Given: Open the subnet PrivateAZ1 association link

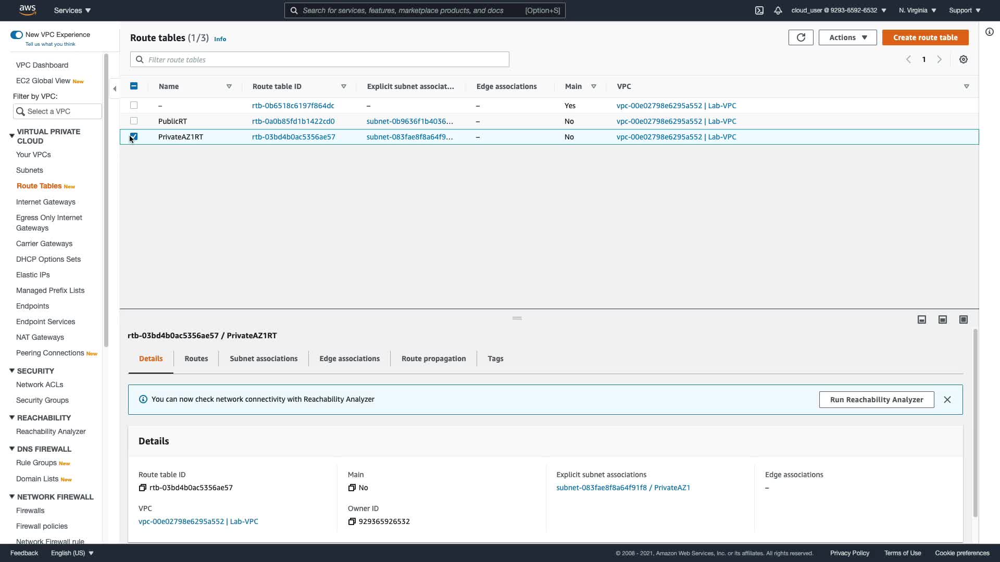Looking at the screenshot, I should click(x=623, y=488).
